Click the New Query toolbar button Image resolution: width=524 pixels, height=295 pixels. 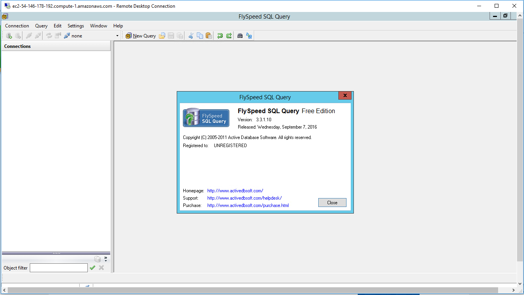click(141, 36)
